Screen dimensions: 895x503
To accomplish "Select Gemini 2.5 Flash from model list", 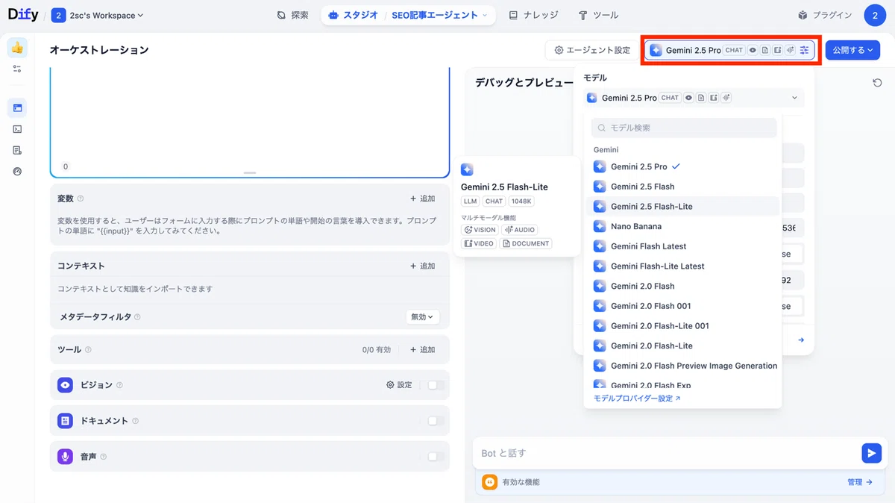I will point(683,187).
